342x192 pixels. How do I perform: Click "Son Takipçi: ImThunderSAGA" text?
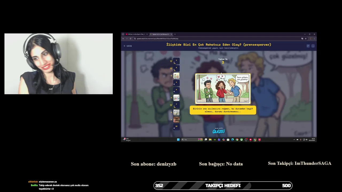click(x=300, y=163)
